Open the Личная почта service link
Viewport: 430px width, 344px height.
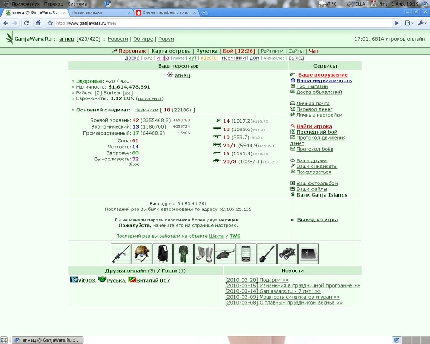313,104
